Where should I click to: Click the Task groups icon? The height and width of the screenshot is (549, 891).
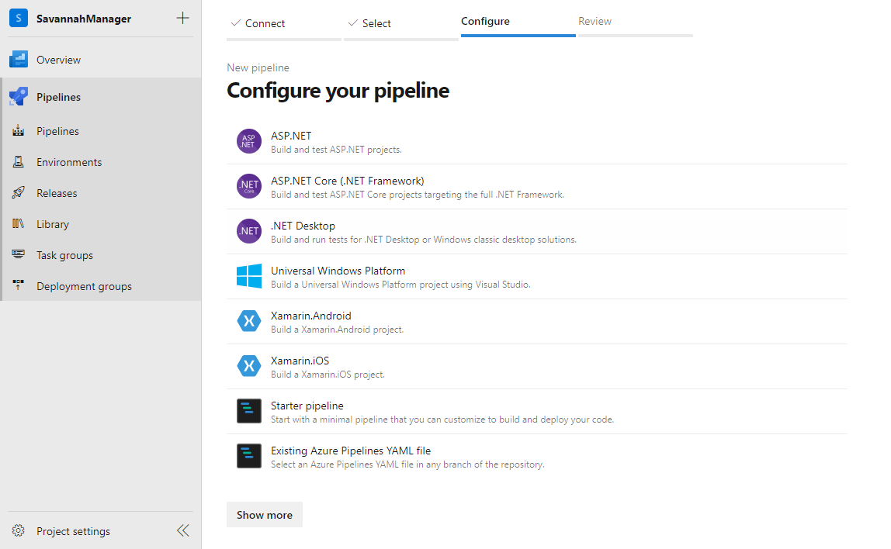pos(18,255)
